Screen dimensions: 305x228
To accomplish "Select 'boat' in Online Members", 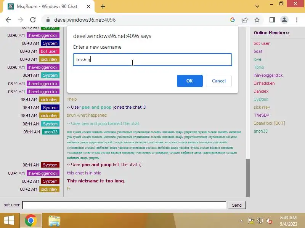I will [x=258, y=51].
